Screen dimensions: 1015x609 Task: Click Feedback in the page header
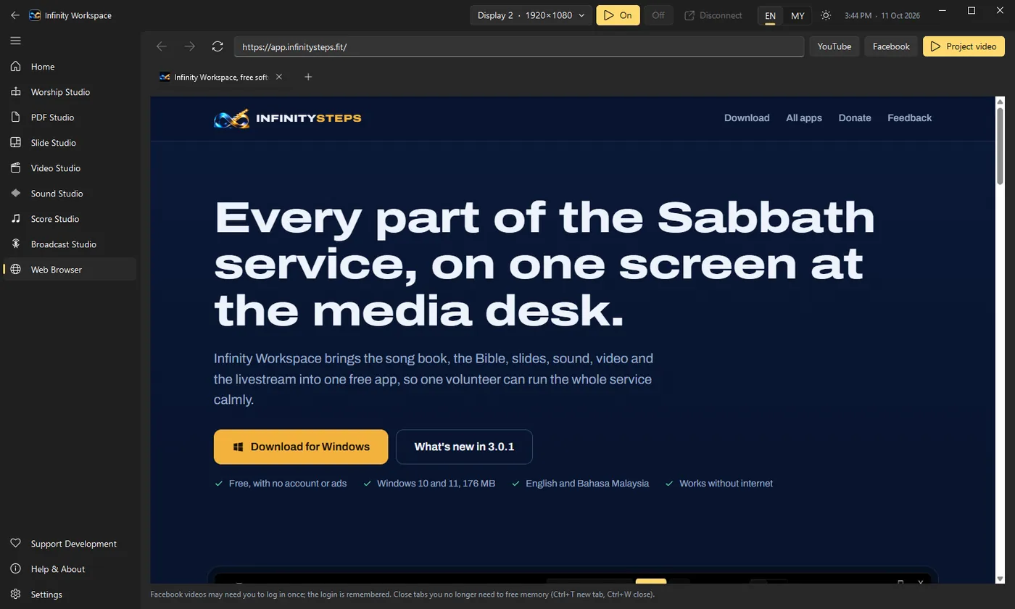910,117
